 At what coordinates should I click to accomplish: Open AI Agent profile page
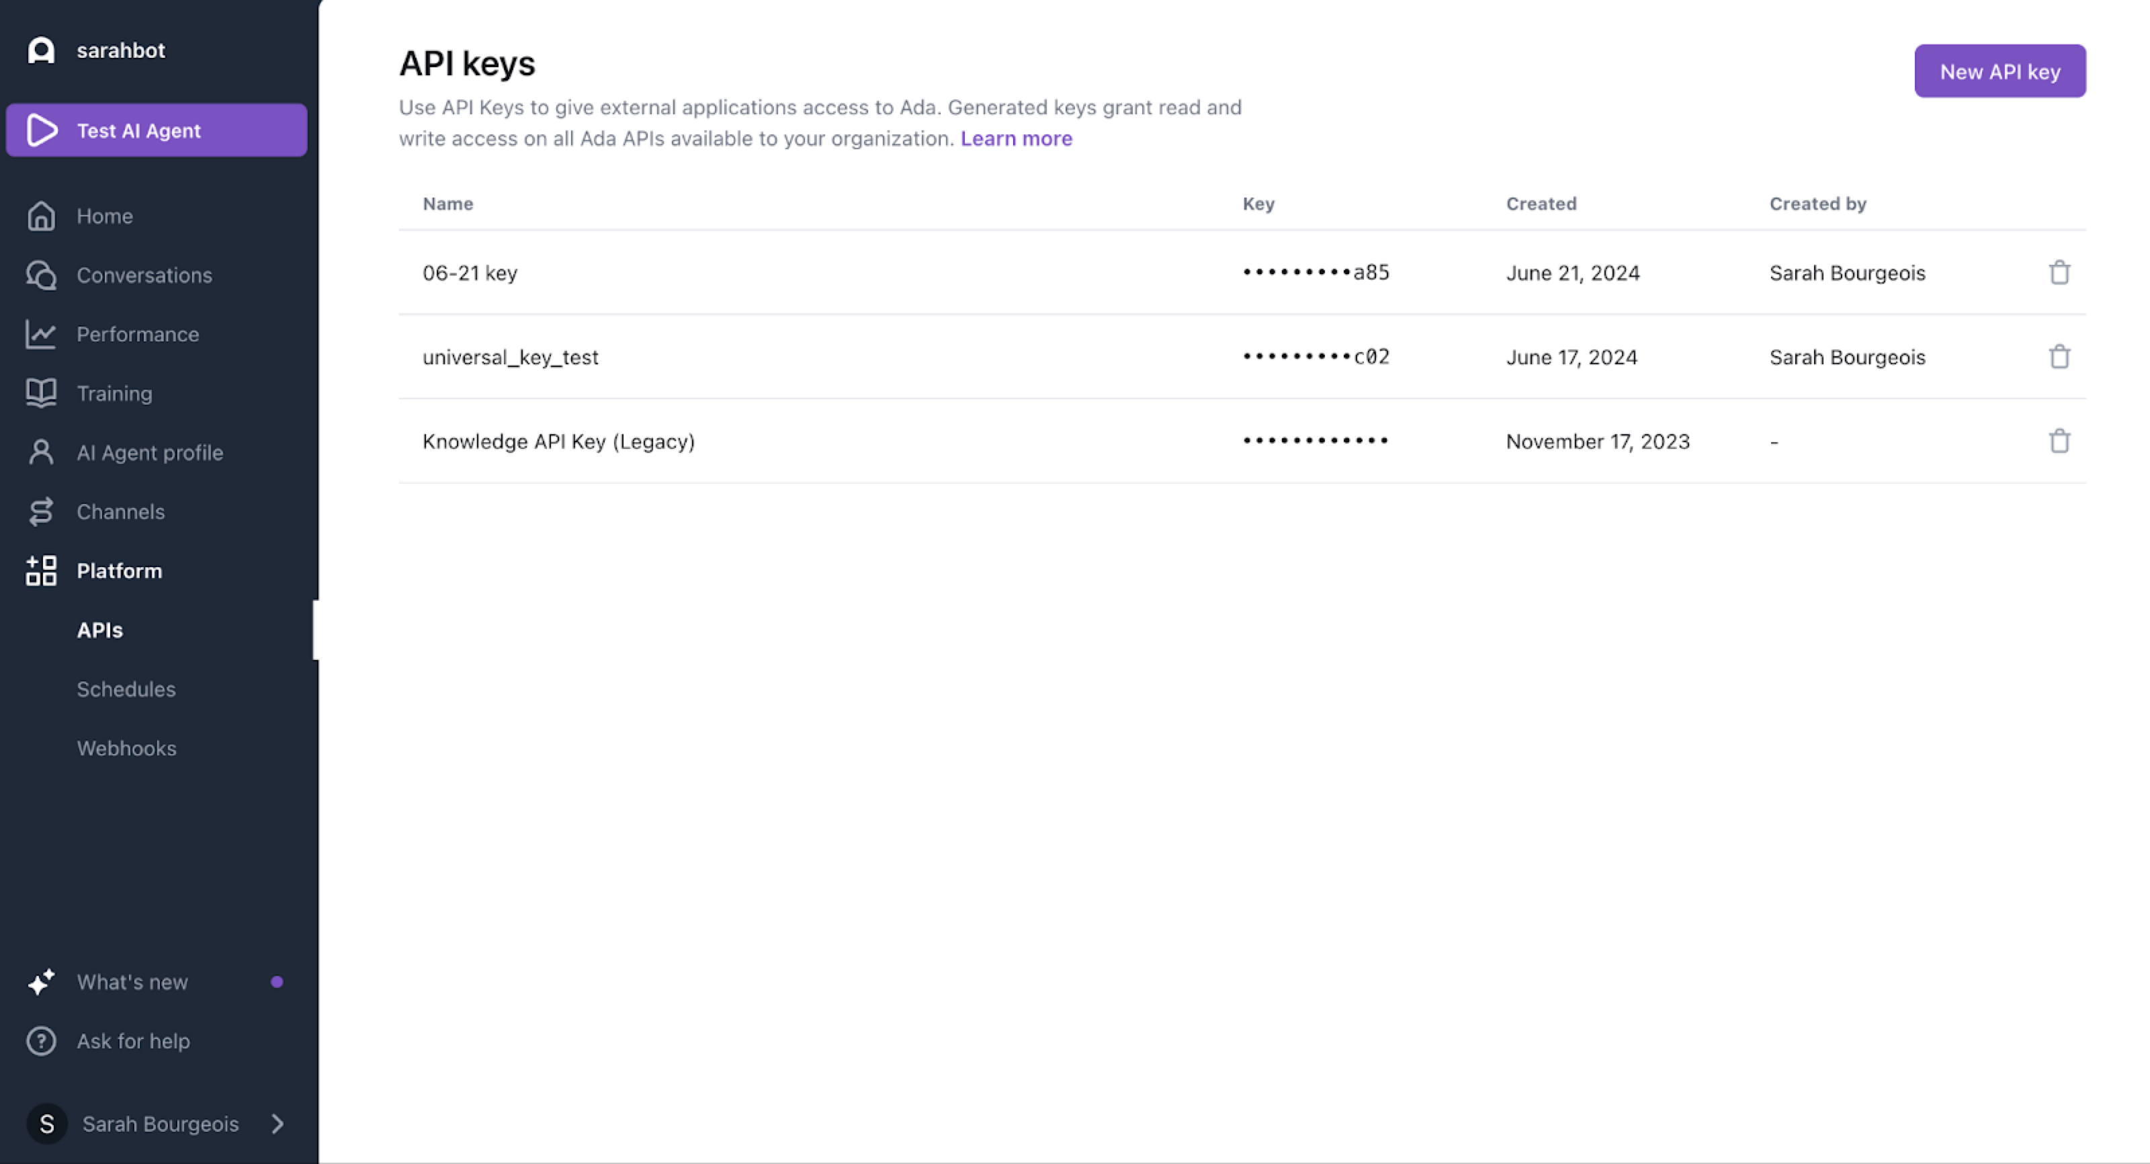149,452
